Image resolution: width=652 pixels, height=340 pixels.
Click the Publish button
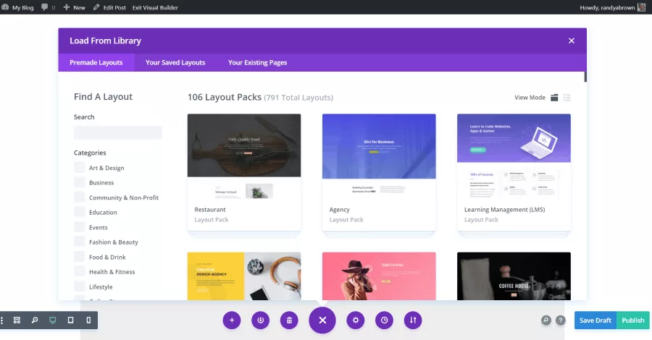[633, 320]
